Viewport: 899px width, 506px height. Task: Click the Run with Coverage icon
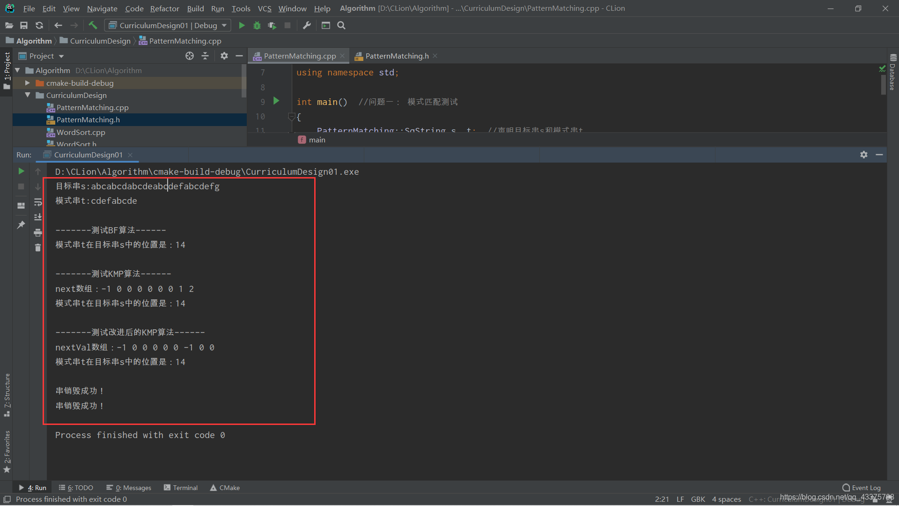(x=272, y=25)
